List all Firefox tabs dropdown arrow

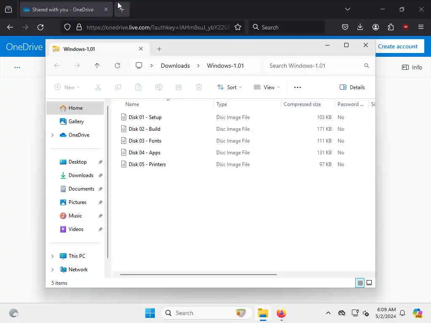pyautogui.click(x=347, y=9)
